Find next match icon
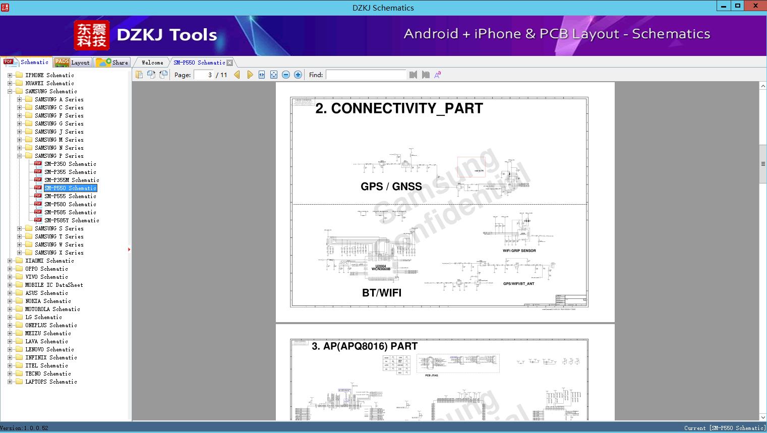This screenshot has height=433, width=767. (426, 75)
